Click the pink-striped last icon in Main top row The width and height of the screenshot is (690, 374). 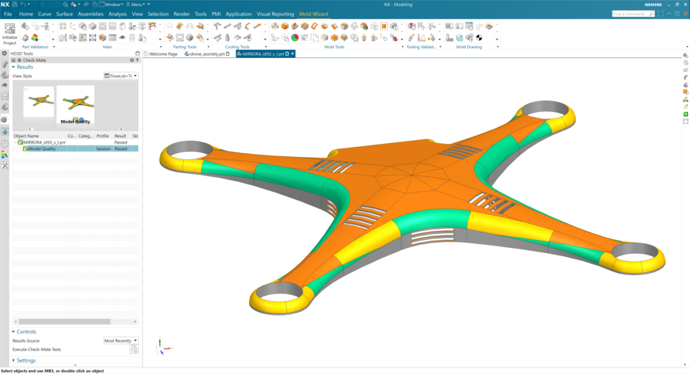(x=152, y=26)
